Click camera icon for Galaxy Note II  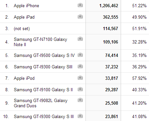[x=80, y=39]
